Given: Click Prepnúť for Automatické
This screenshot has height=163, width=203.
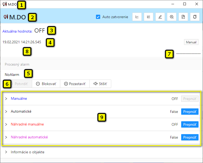Looking at the screenshot, I should pyautogui.click(x=190, y=112).
